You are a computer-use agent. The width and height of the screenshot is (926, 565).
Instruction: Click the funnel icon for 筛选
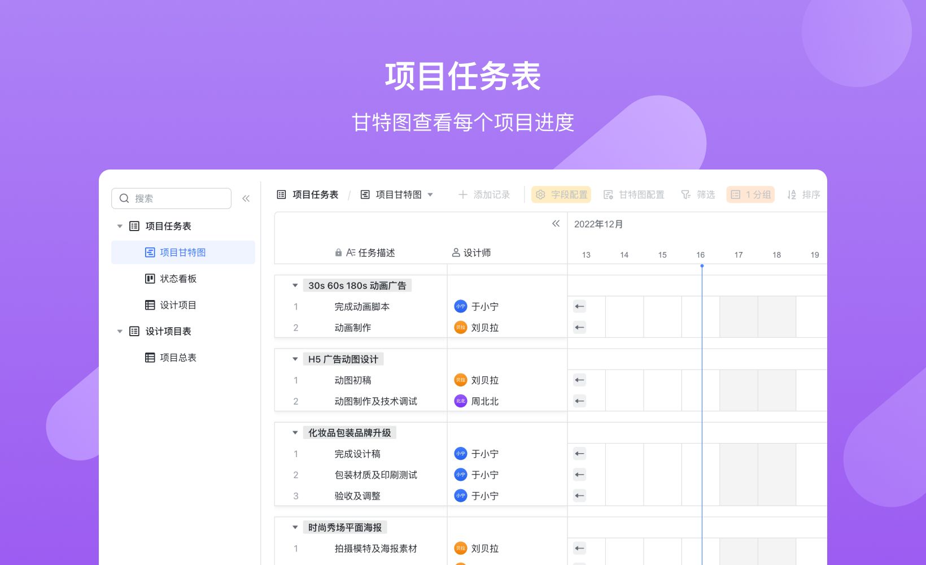(x=685, y=194)
